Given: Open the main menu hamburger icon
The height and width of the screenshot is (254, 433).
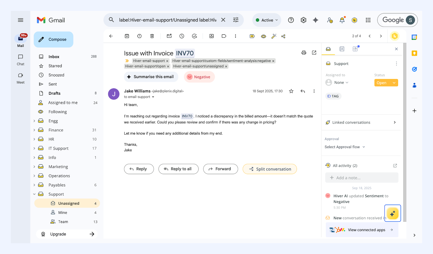Looking at the screenshot, I should pos(21,20).
